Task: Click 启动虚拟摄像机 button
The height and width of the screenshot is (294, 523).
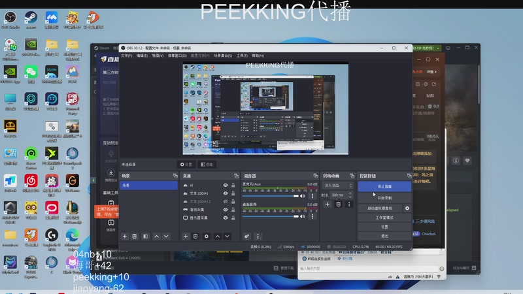Action: (x=380, y=208)
